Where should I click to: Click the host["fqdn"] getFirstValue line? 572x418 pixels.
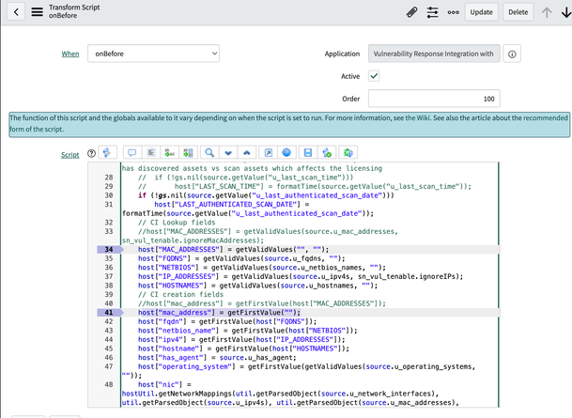point(227,321)
